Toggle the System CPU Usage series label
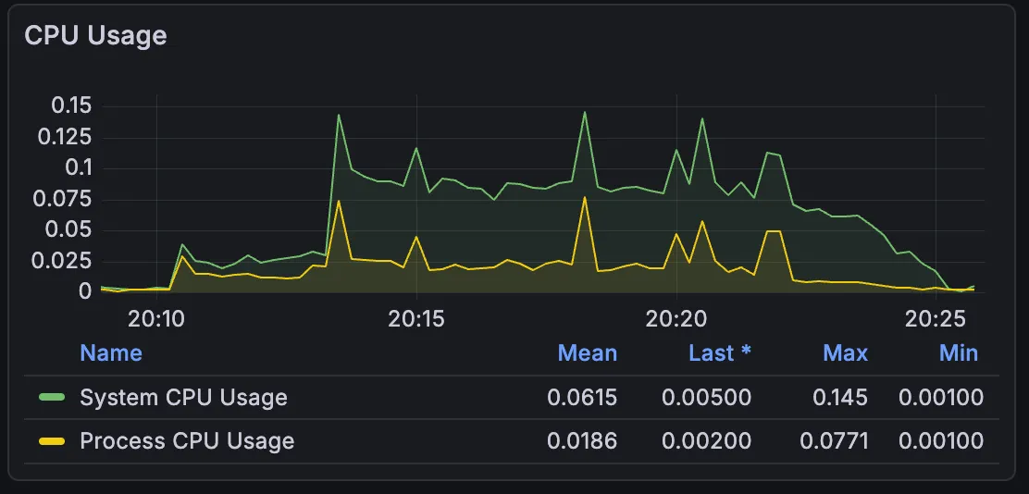1029x494 pixels. (183, 398)
